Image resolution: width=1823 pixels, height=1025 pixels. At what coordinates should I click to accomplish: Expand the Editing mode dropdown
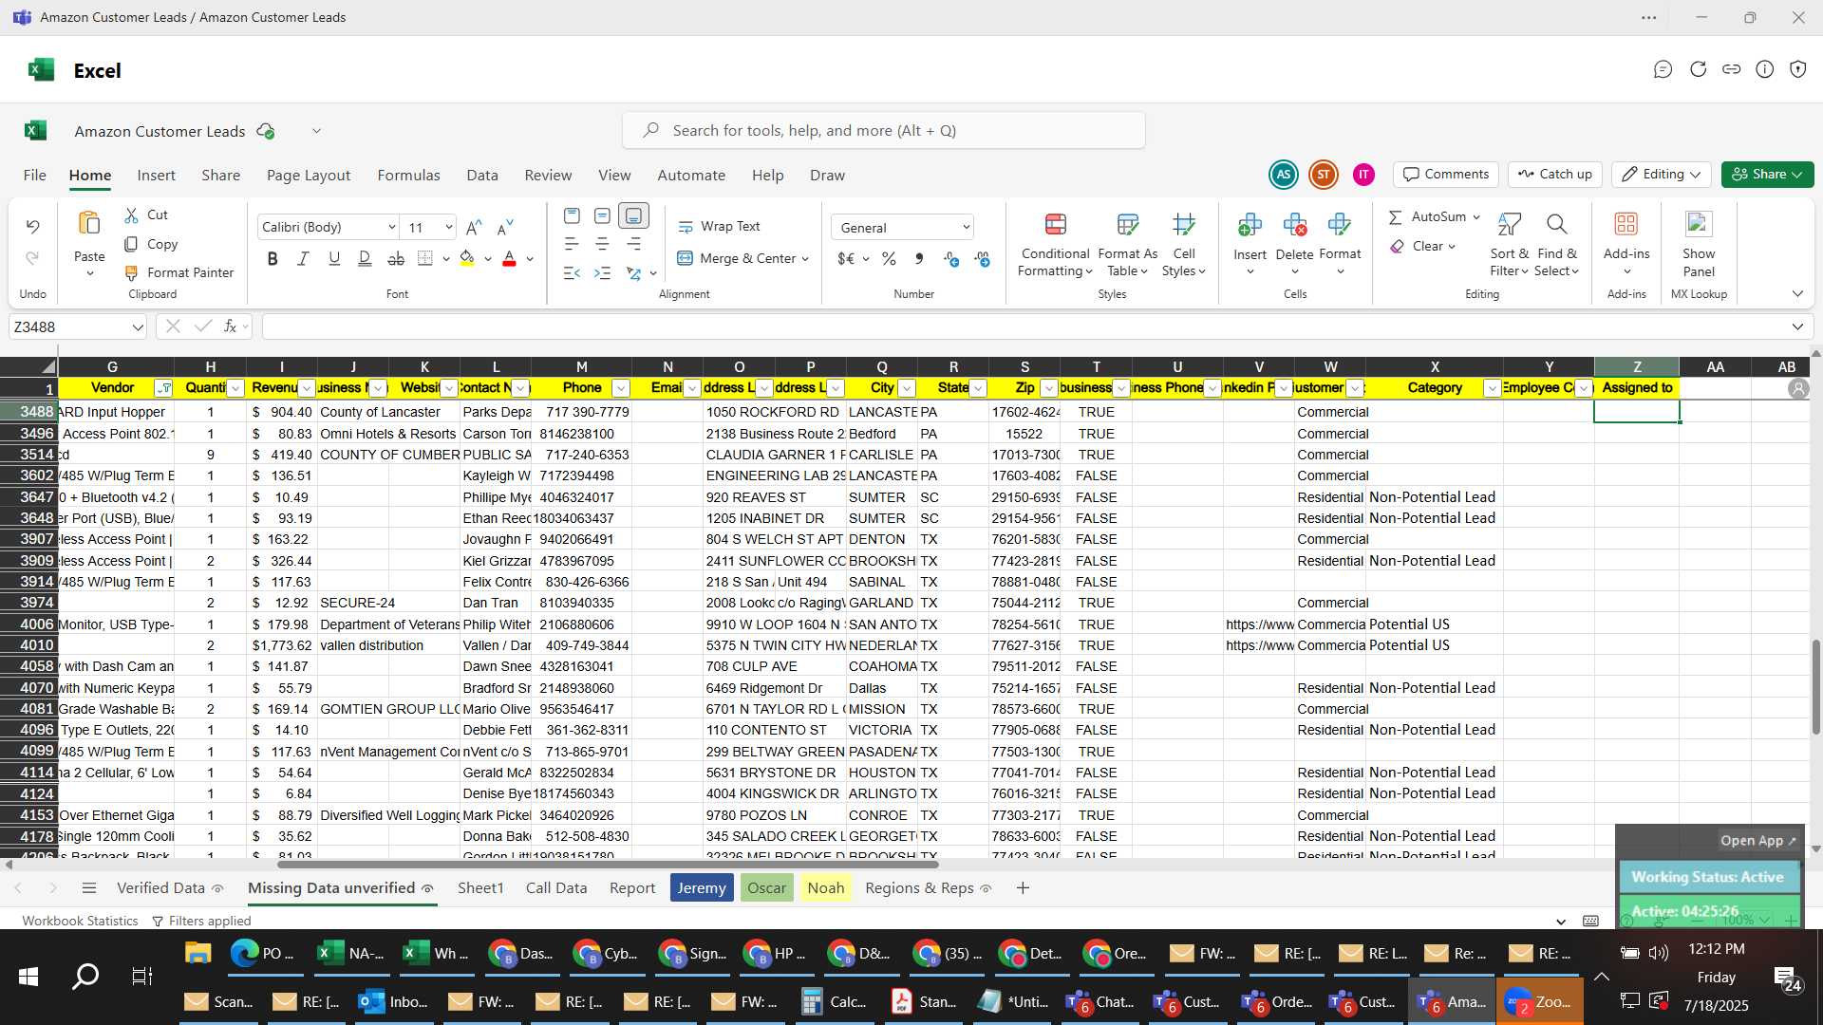point(1661,175)
